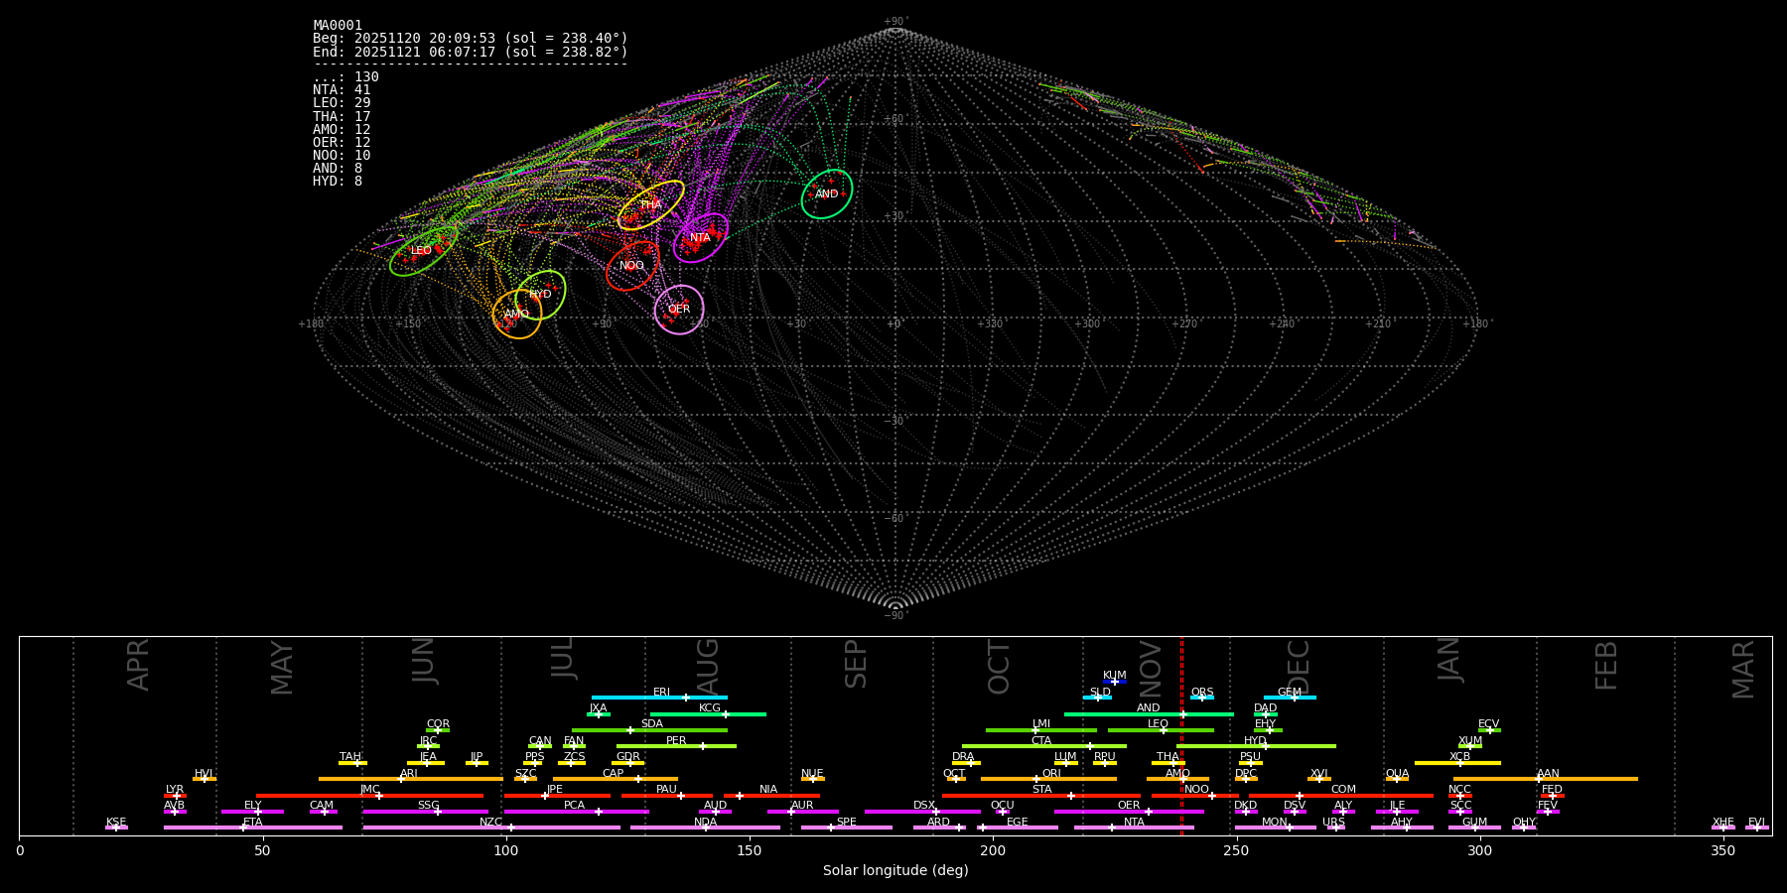This screenshot has height=893, width=1787.
Task: Click the NDA pink bar in timeline
Action: 706,828
